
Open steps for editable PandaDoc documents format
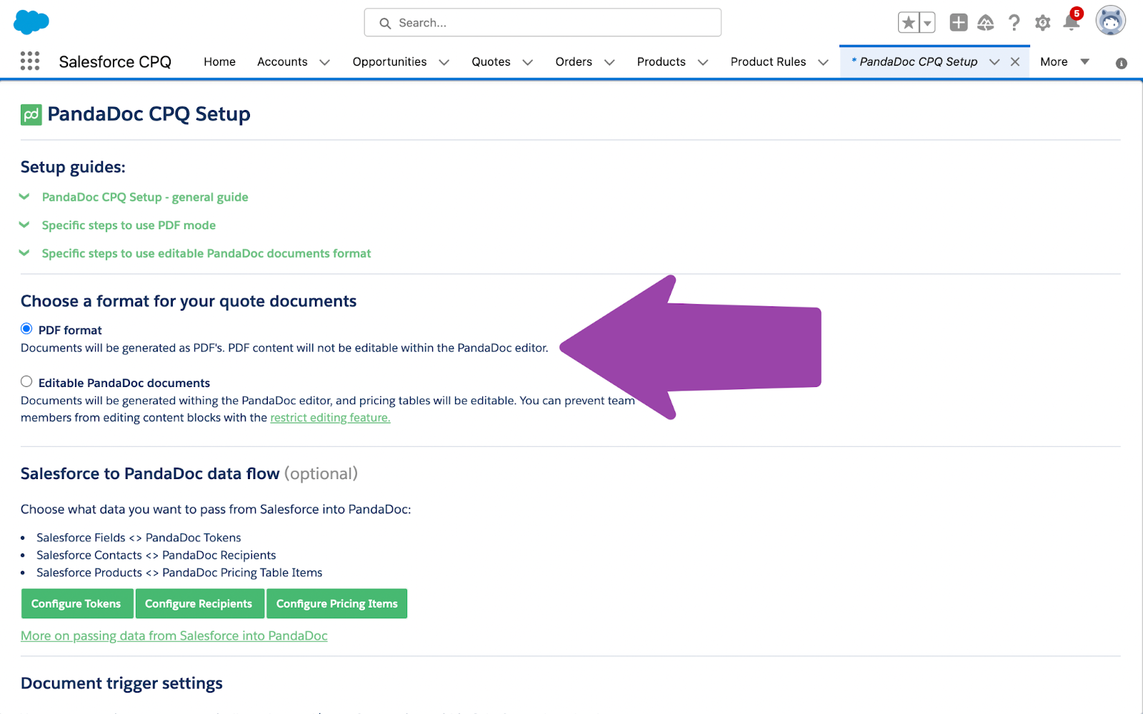click(x=206, y=253)
